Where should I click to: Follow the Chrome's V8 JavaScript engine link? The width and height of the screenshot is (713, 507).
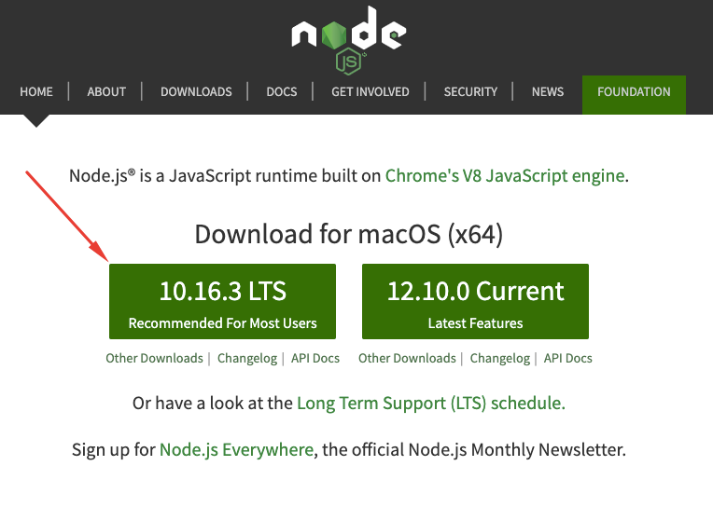[x=505, y=176]
